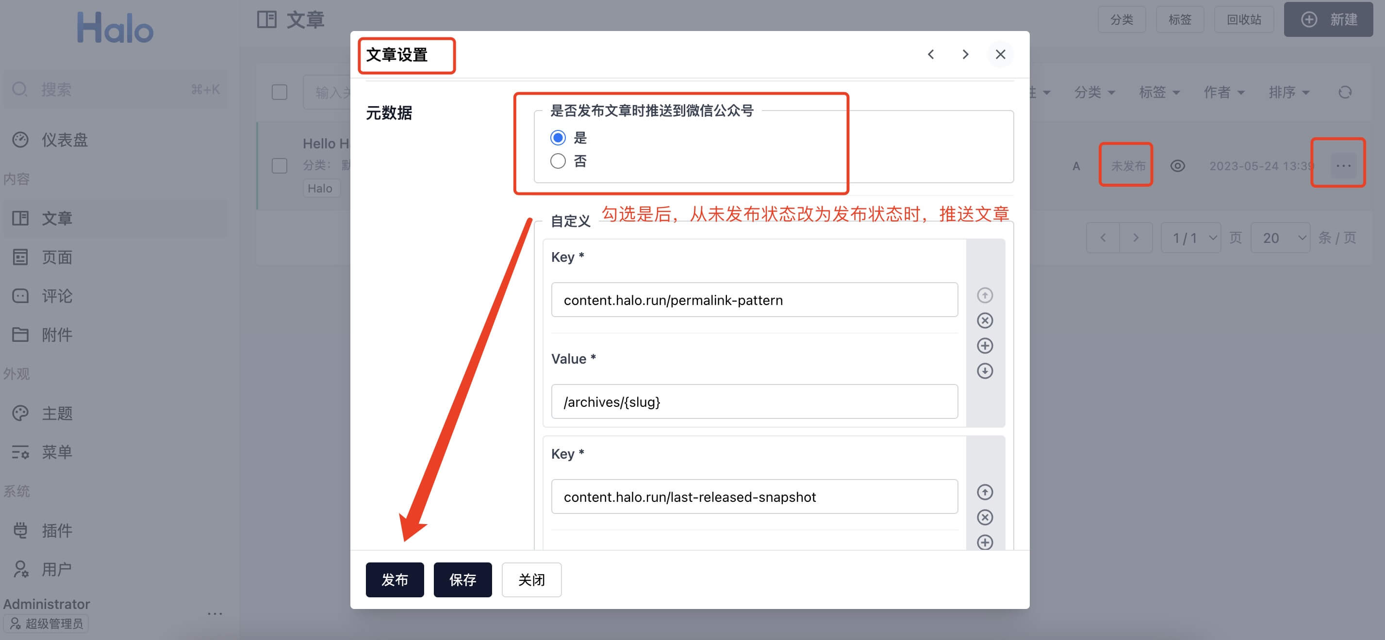1385x640 pixels.
Task: Open 主题 in the sidebar menu
Action: tap(56, 413)
